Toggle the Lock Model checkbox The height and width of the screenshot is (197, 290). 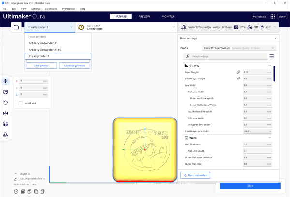(21, 103)
